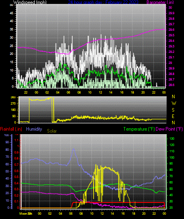Screen dimensions: 184x219
Task: Click the dotted sunset marker near hour 18
Action: pyautogui.click(x=135, y=205)
